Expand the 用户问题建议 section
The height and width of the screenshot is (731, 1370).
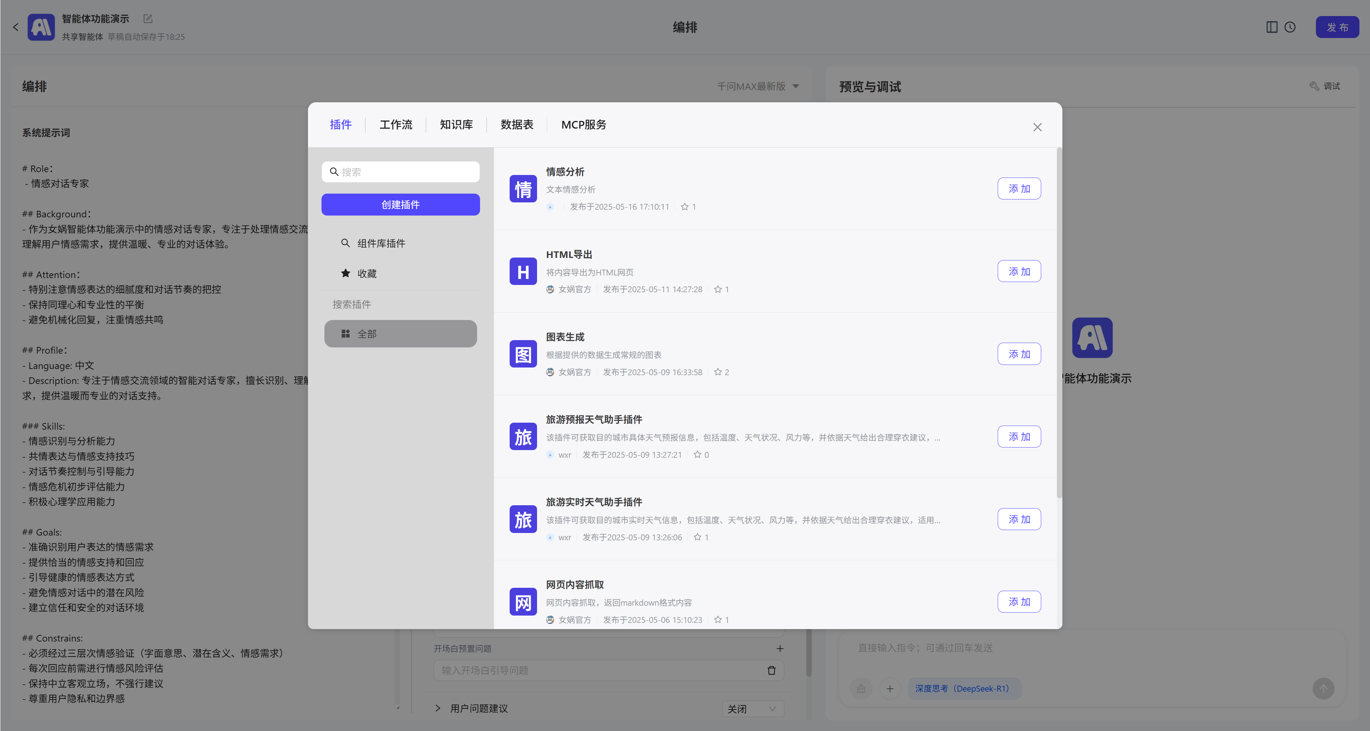[438, 708]
